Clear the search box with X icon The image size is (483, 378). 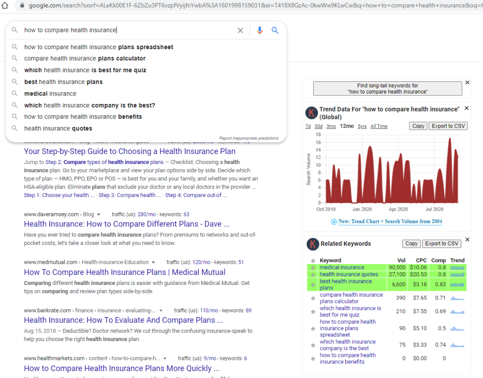[240, 30]
